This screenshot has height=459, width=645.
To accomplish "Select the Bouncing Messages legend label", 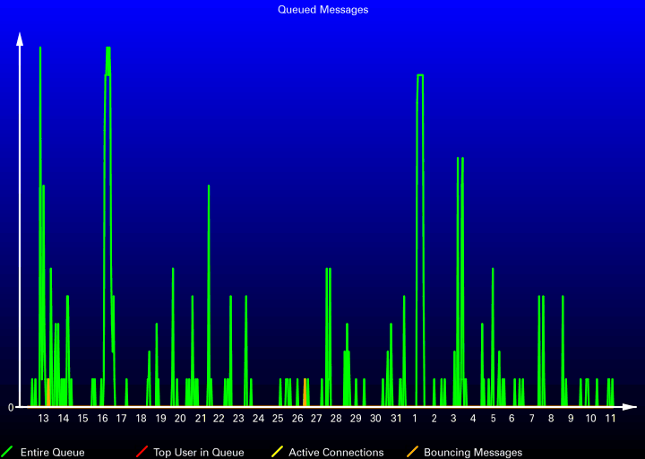I will click(472, 453).
